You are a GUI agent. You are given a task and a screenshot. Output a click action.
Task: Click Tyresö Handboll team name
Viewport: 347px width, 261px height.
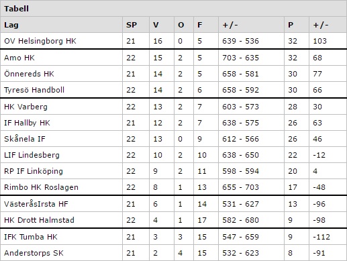point(34,90)
